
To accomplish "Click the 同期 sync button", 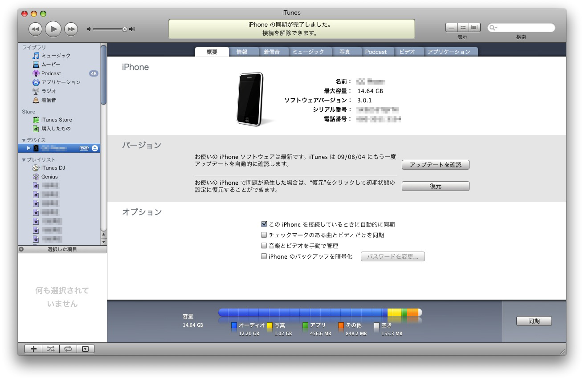I will click(x=534, y=321).
